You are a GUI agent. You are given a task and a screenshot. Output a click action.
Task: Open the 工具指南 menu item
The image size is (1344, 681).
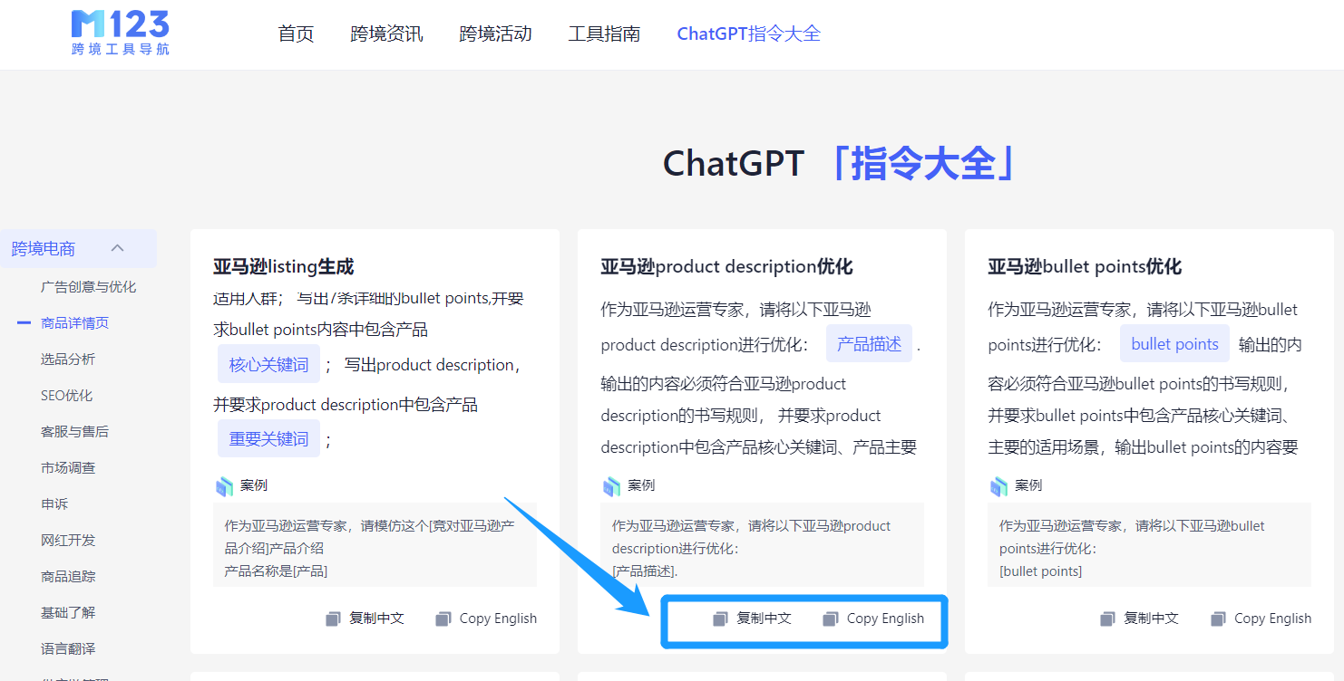point(605,34)
